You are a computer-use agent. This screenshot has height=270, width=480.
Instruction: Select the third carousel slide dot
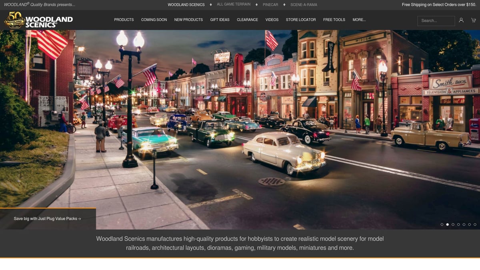click(453, 224)
